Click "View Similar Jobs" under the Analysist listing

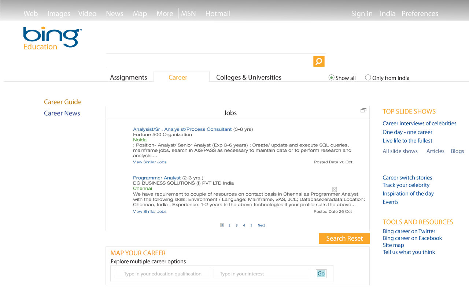point(149,162)
